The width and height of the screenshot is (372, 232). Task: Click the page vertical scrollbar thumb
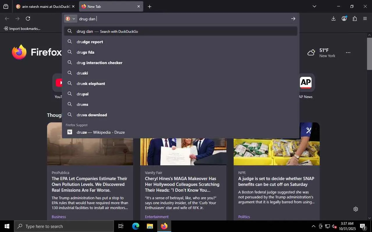(369, 54)
